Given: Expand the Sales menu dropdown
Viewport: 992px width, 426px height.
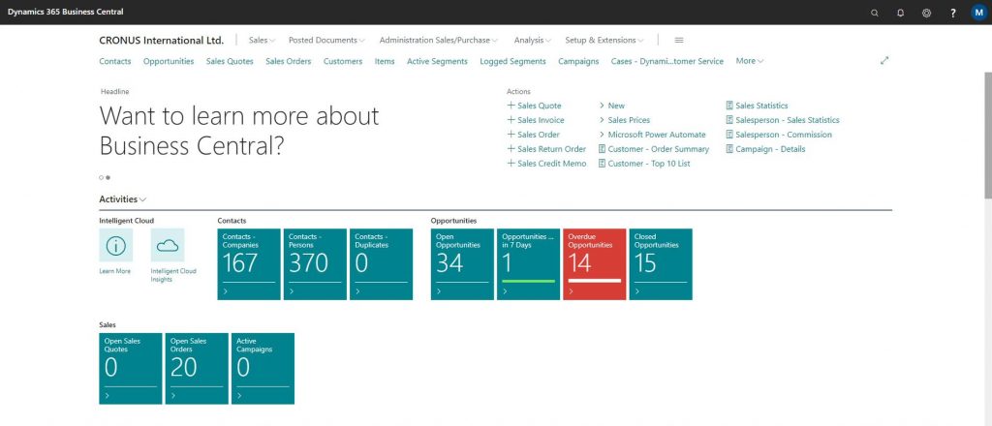Looking at the screenshot, I should click(x=262, y=40).
